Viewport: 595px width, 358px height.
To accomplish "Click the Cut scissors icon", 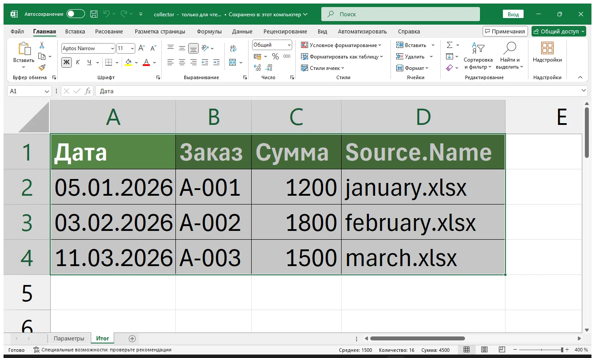I will (x=42, y=45).
